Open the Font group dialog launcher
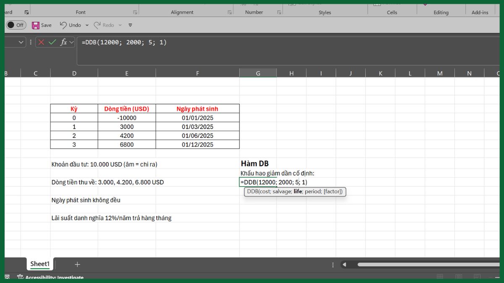 [135, 12]
